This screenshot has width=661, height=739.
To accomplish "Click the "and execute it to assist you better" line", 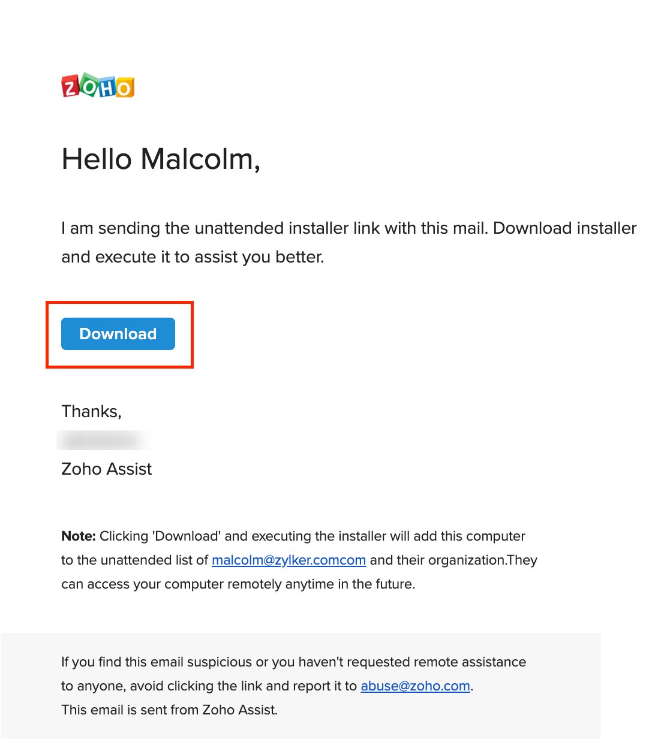I will tap(193, 257).
